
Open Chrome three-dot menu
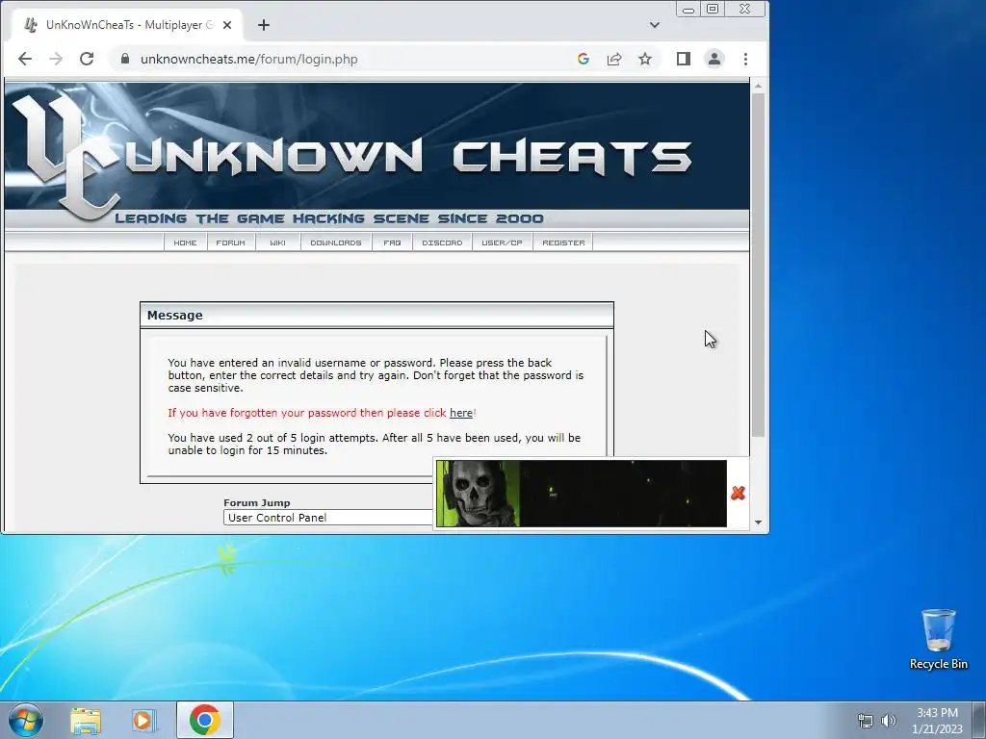tap(746, 59)
